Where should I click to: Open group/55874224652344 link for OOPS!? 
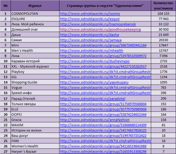point(103,114)
